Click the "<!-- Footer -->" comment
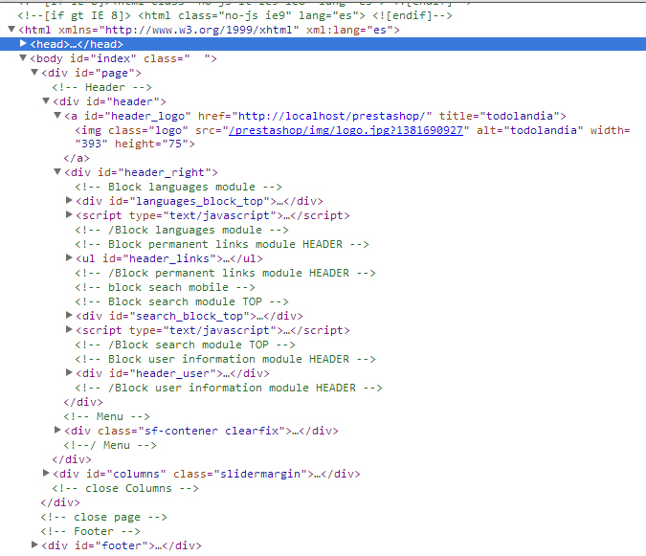 (90, 532)
